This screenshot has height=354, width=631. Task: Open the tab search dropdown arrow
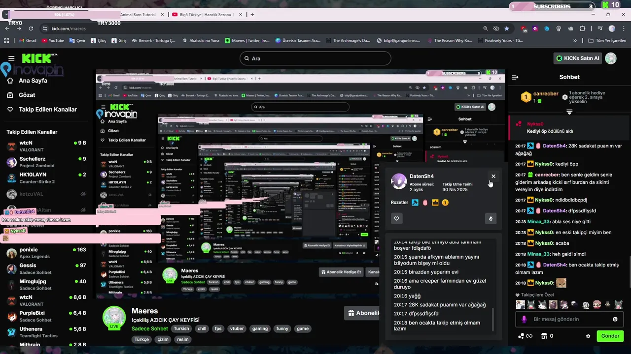(5, 15)
